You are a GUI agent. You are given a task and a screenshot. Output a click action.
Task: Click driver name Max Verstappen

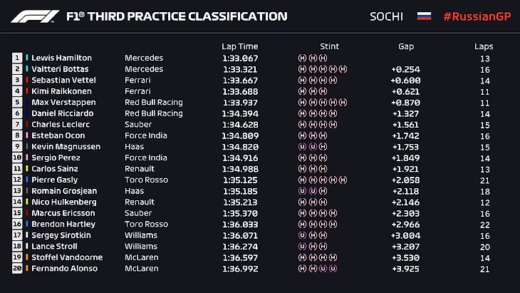[62, 102]
